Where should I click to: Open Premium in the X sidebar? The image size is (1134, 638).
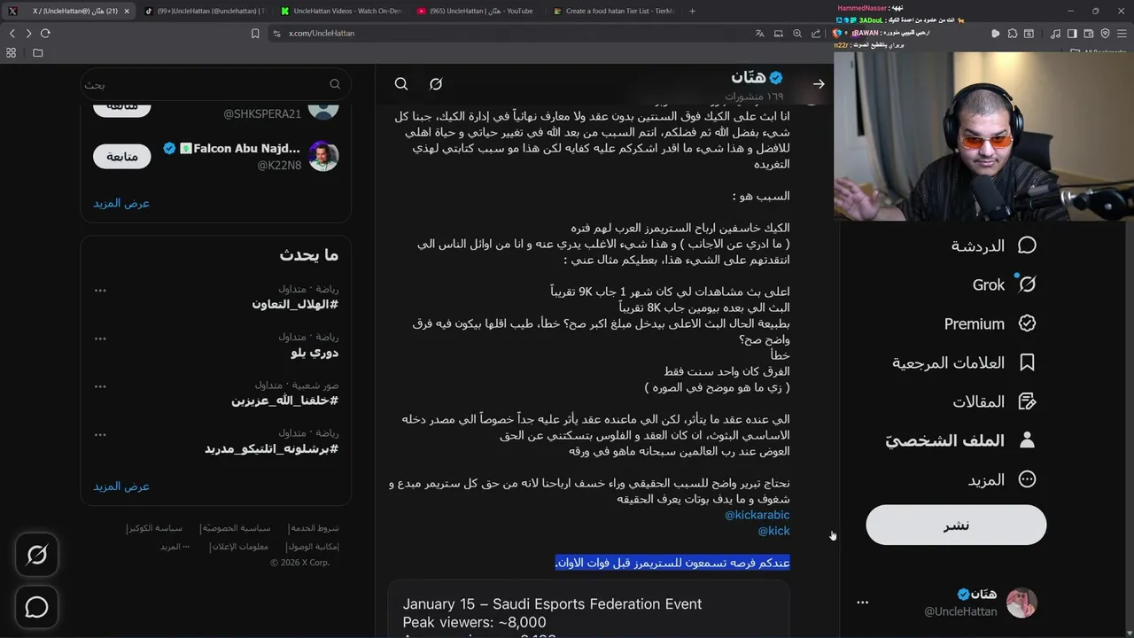click(990, 323)
